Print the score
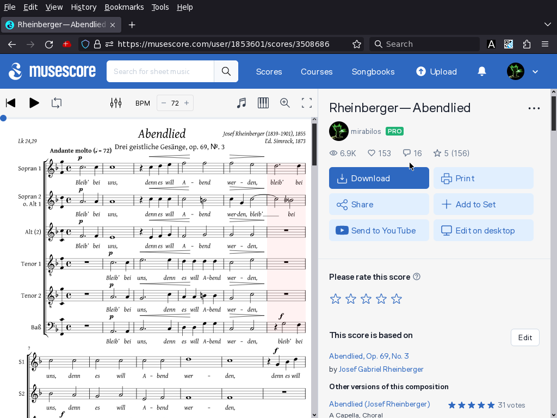557x418 pixels. click(x=484, y=178)
